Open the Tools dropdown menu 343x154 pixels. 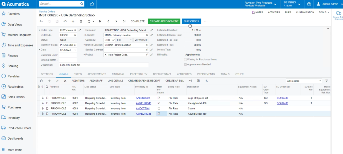point(324,12)
